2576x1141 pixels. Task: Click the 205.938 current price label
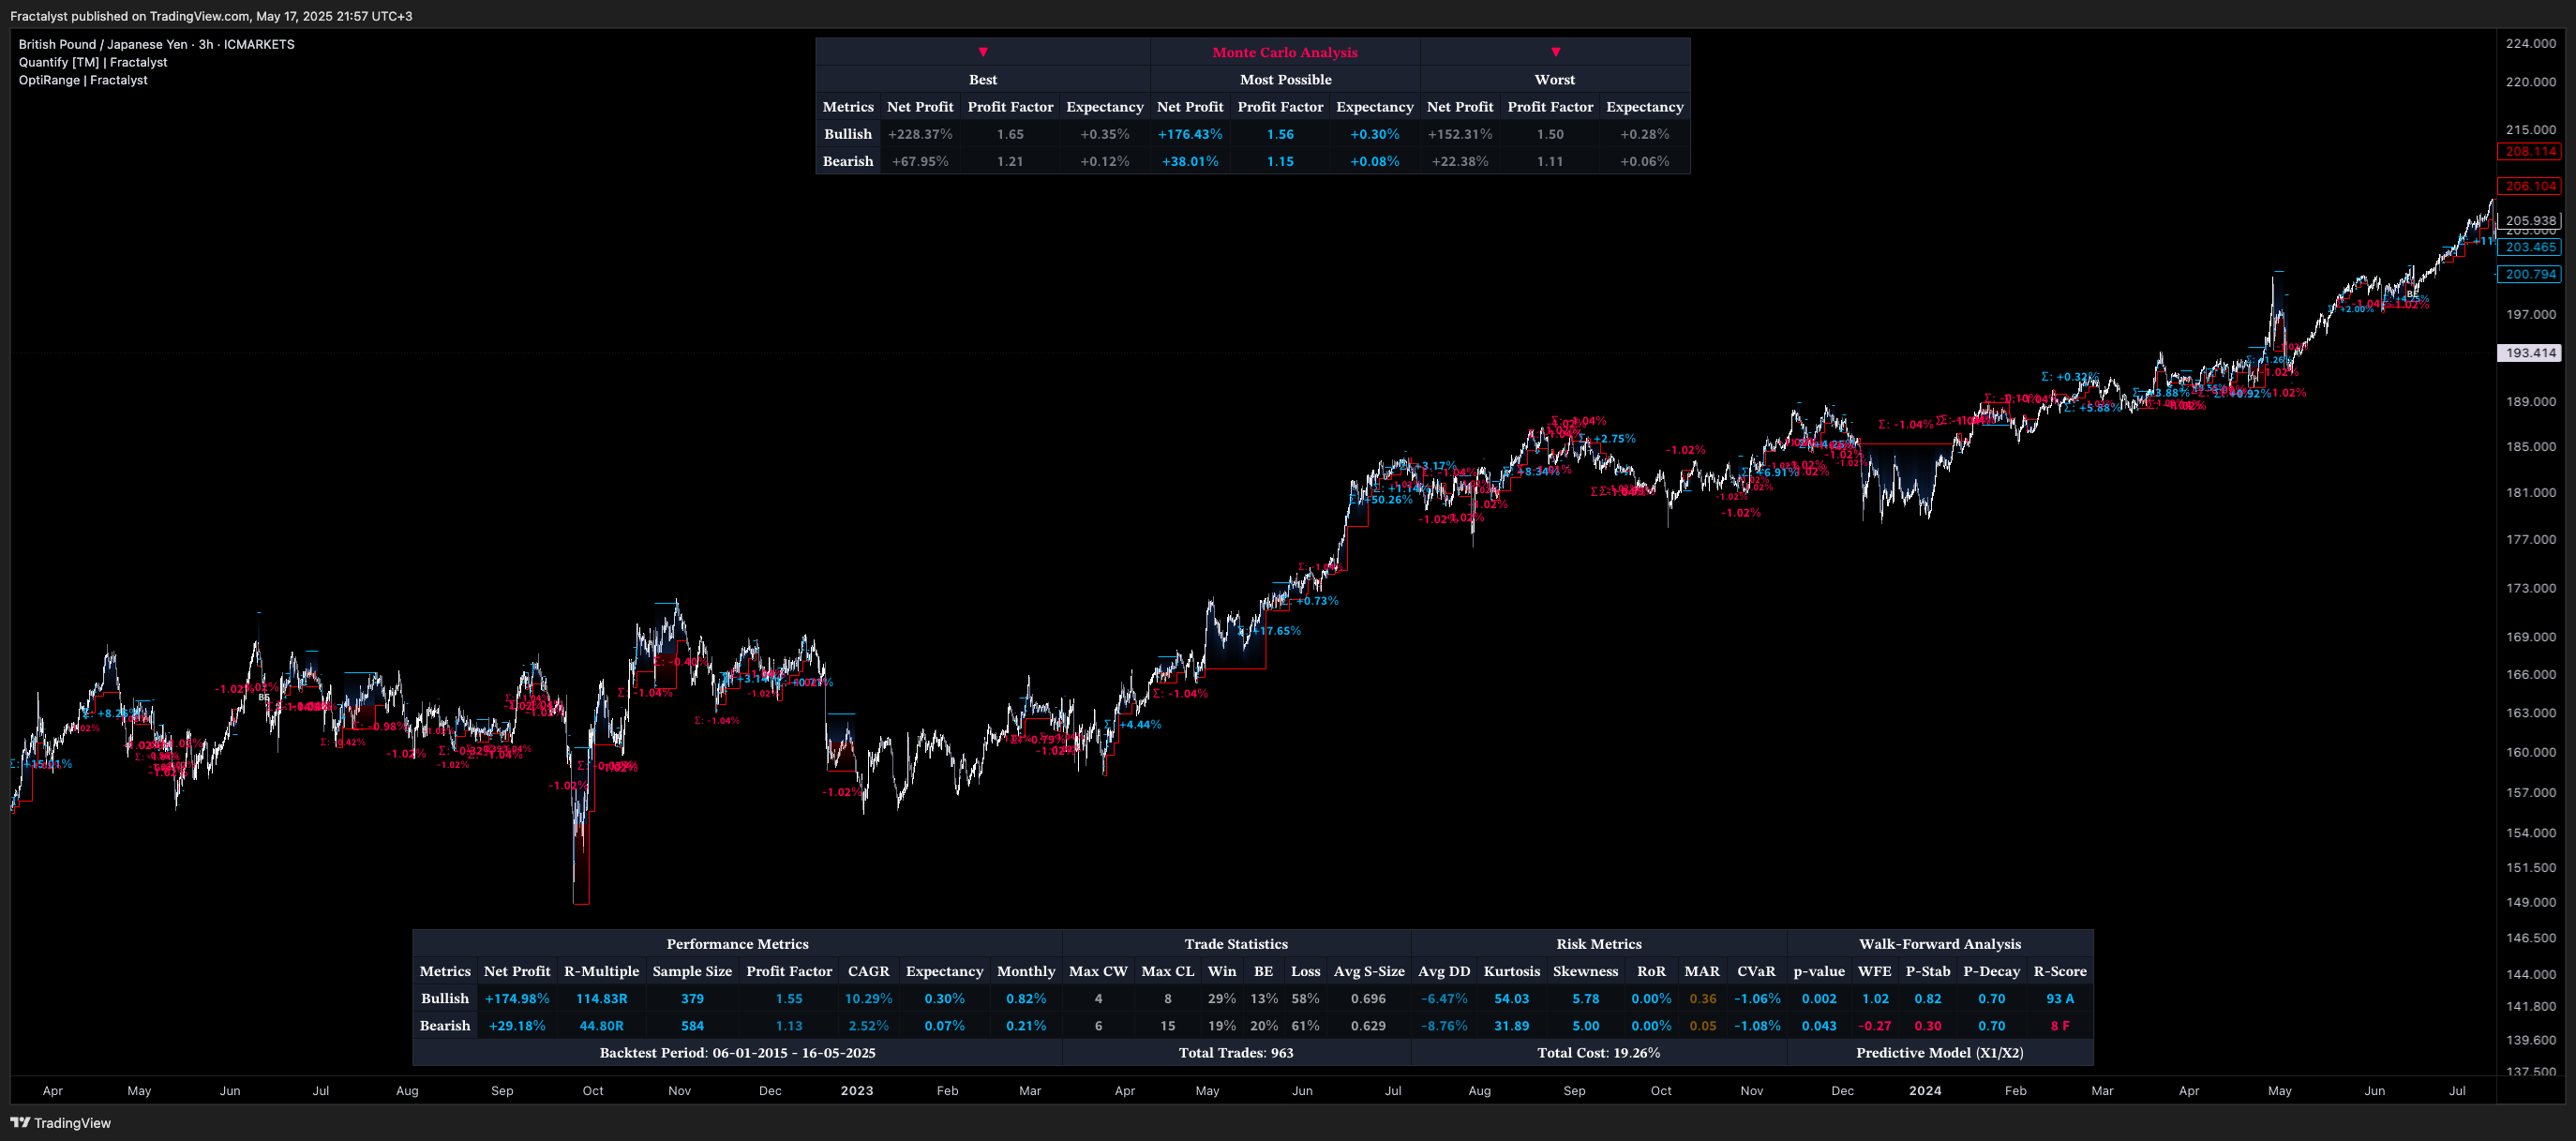click(x=2530, y=220)
